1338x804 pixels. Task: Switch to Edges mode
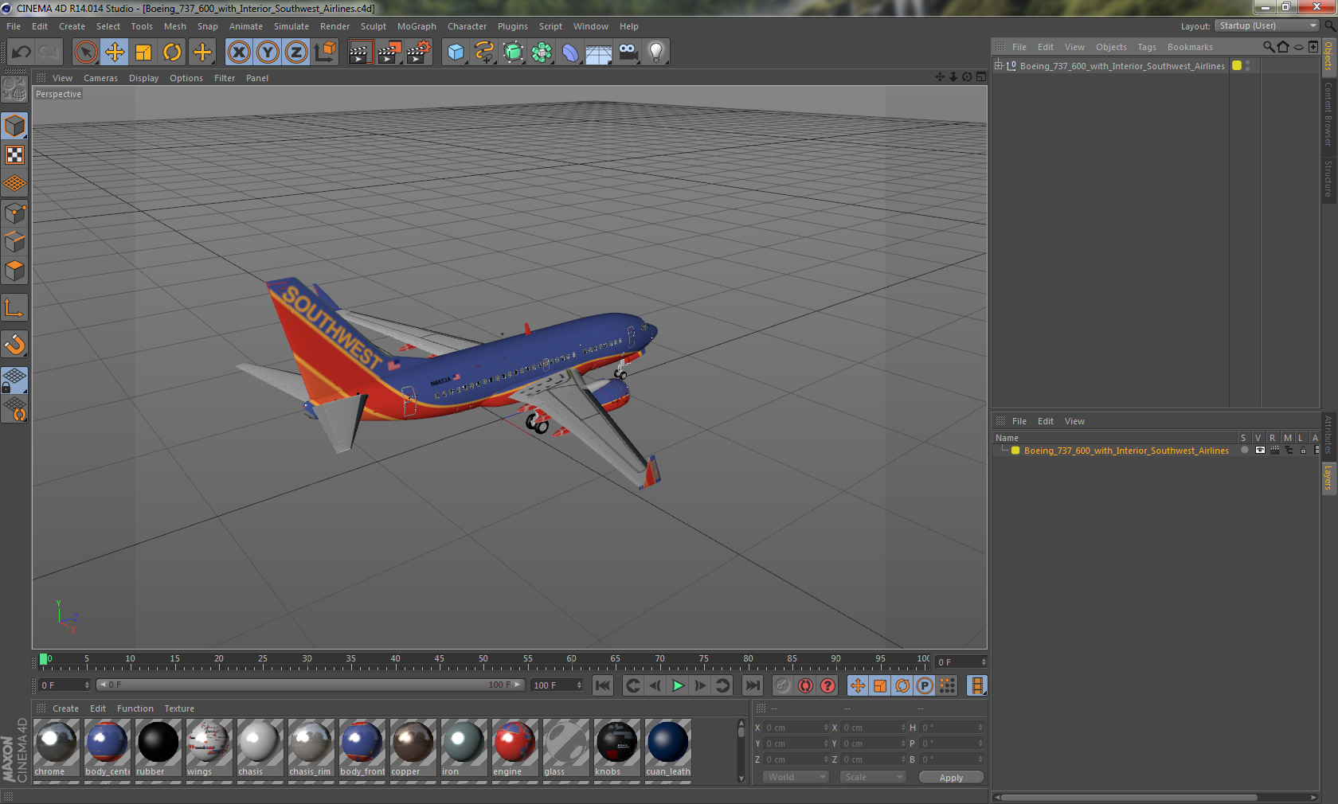(14, 242)
